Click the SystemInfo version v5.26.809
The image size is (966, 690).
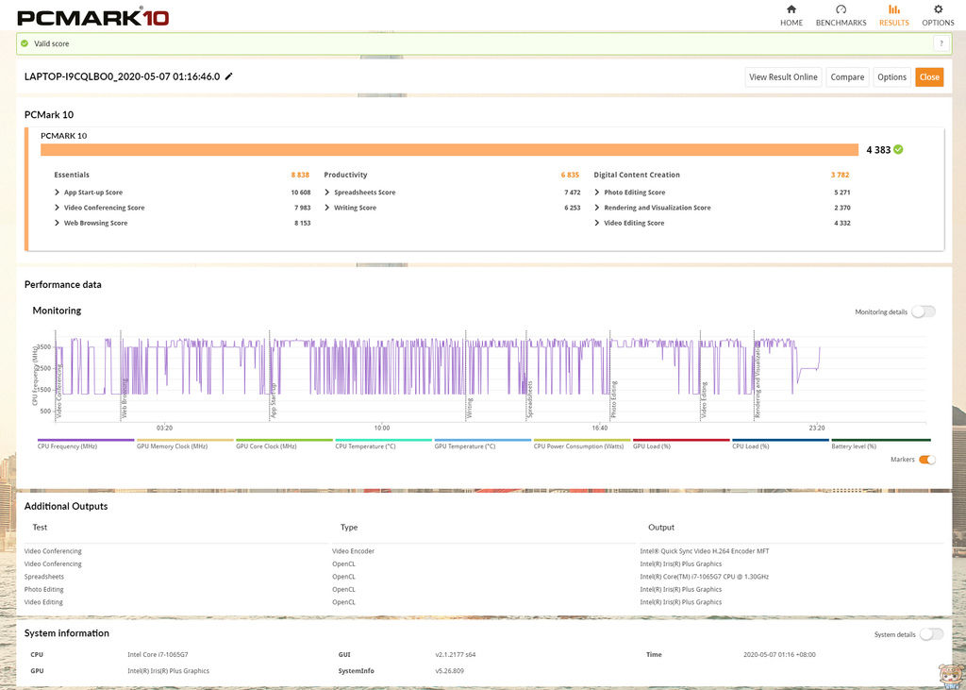(x=450, y=671)
